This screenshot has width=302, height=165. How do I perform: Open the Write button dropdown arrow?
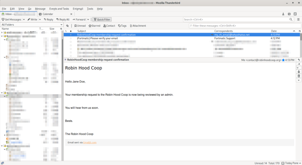40,20
